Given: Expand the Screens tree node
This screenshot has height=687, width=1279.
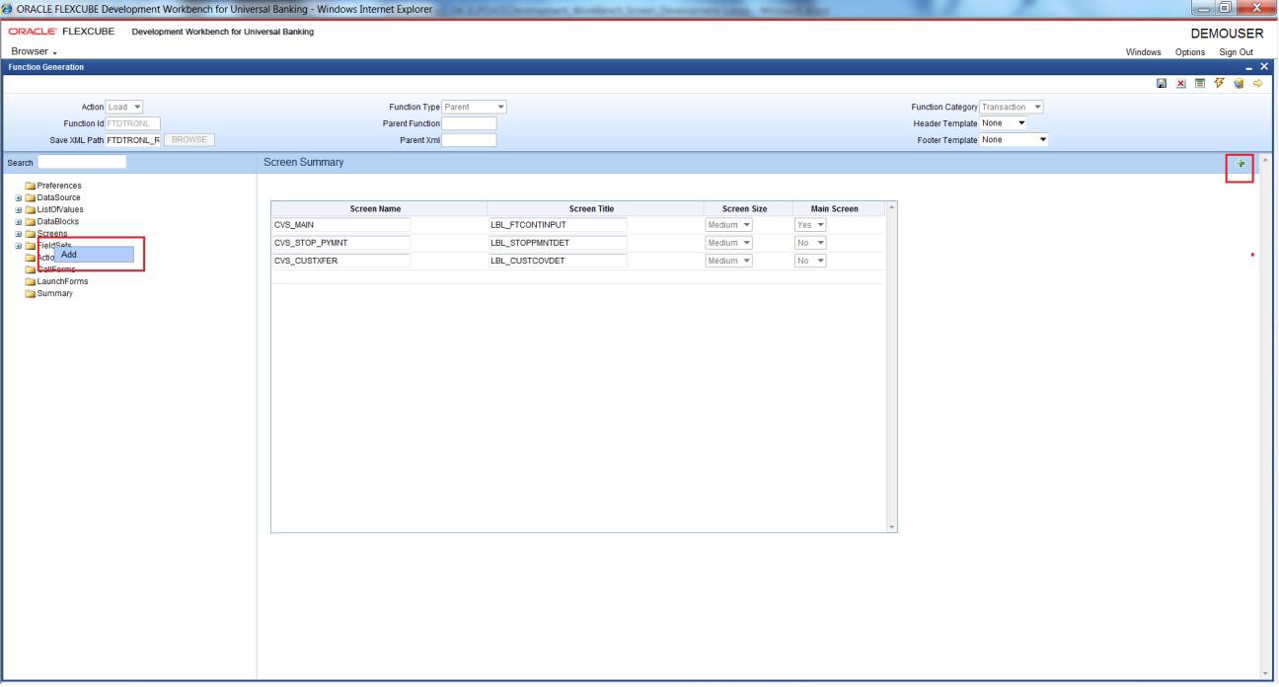Looking at the screenshot, I should point(19,233).
